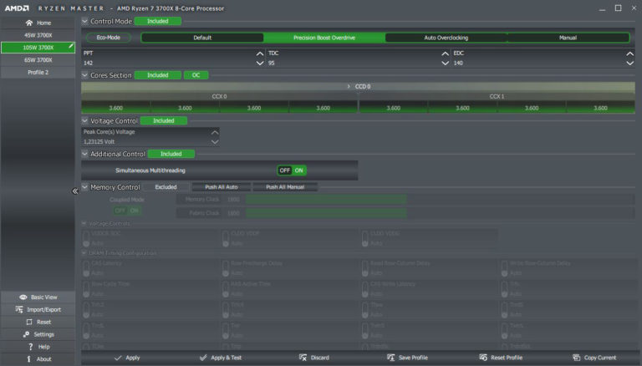Click the Copy Current icon
This screenshot has width=642, height=366.
pyautogui.click(x=577, y=358)
